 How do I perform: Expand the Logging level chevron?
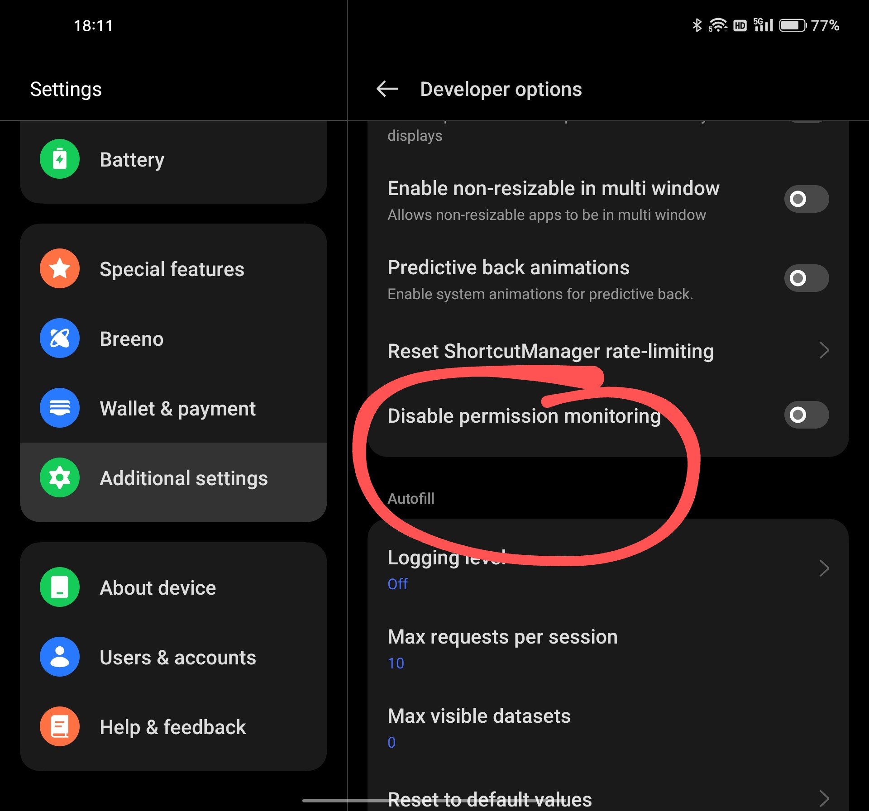tap(824, 568)
